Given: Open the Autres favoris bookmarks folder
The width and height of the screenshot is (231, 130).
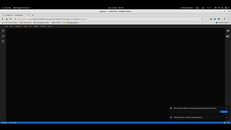Looking at the screenshot, I should [222, 22].
